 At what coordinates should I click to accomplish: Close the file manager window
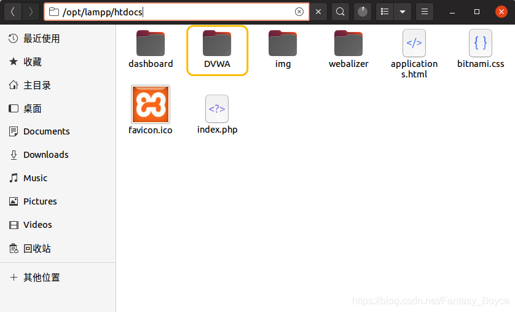[x=501, y=12]
